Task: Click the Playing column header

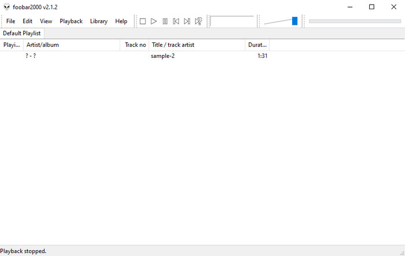Action: 12,45
